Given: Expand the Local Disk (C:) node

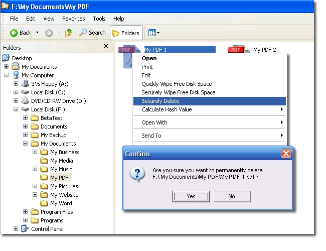Looking at the screenshot, I should tap(16, 92).
